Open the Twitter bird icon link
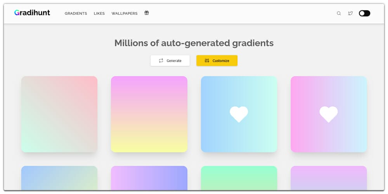The image size is (388, 194). [x=350, y=13]
